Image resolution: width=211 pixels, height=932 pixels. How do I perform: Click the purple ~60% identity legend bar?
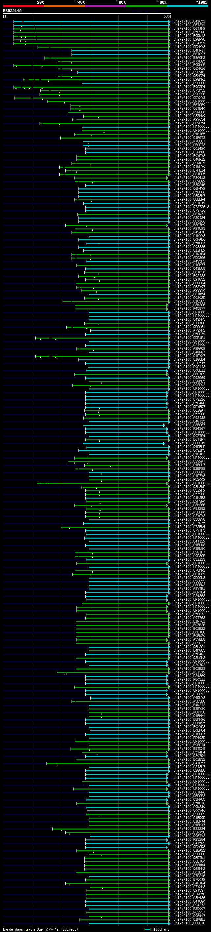[105, 6]
